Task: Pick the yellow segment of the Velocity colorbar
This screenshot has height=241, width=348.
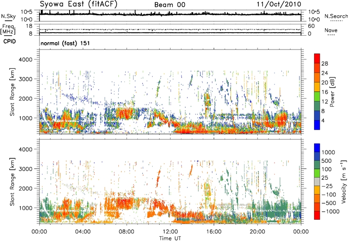Action: (317, 190)
